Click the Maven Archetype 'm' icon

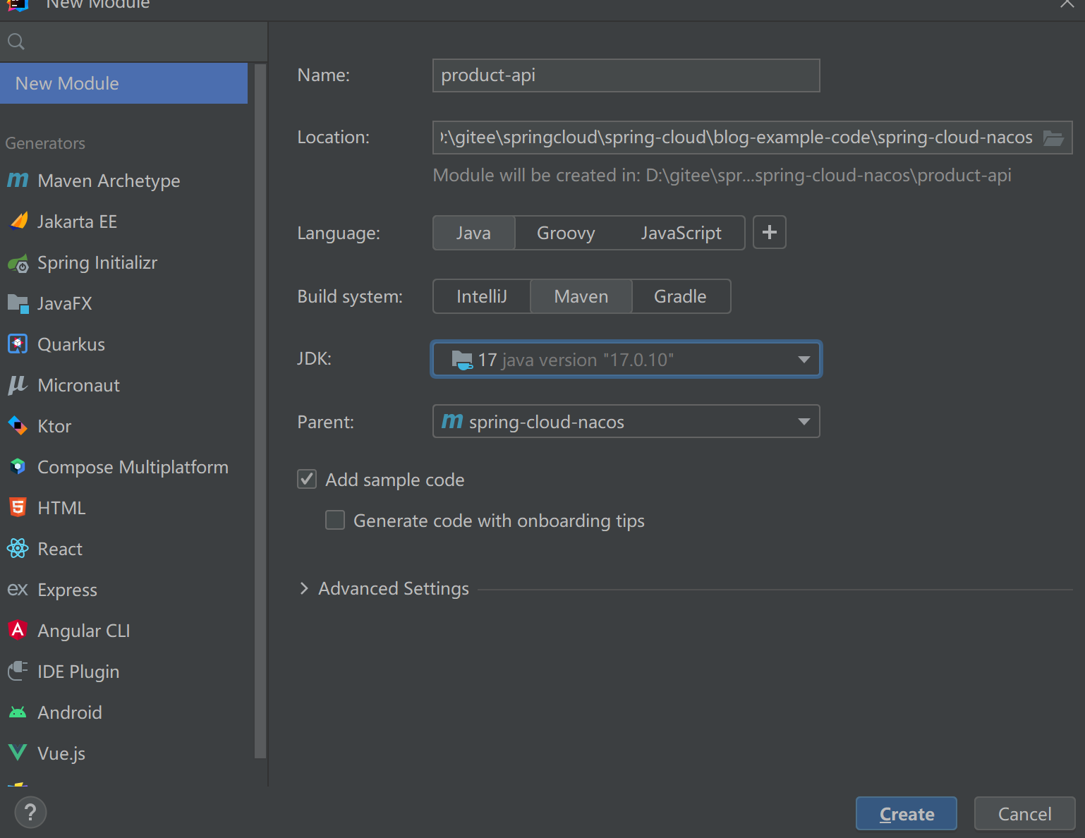[18, 181]
